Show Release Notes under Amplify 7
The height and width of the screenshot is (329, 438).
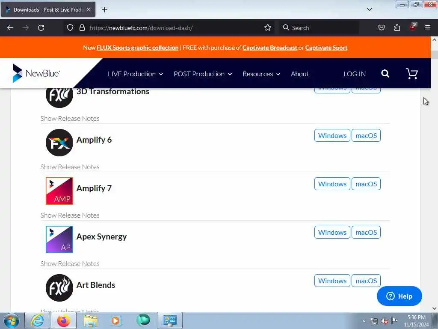[x=70, y=215]
